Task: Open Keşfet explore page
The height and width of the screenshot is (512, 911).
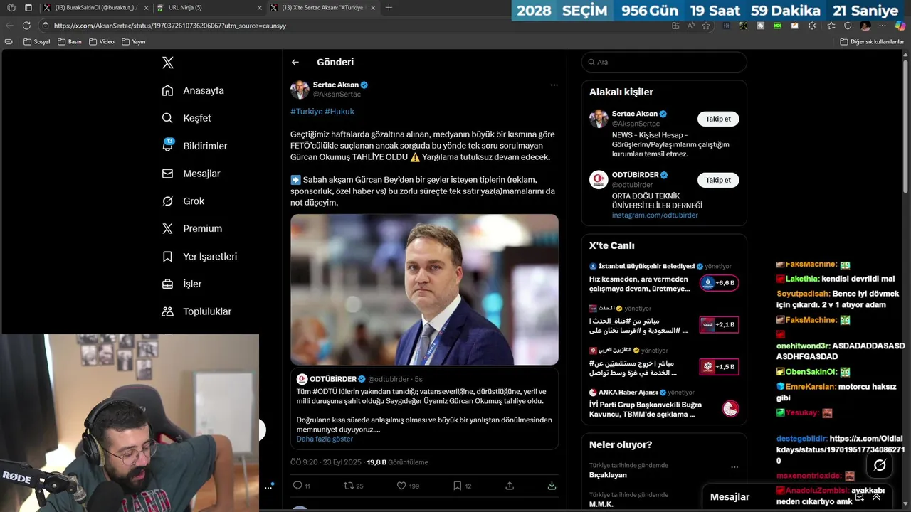Action: point(186,118)
